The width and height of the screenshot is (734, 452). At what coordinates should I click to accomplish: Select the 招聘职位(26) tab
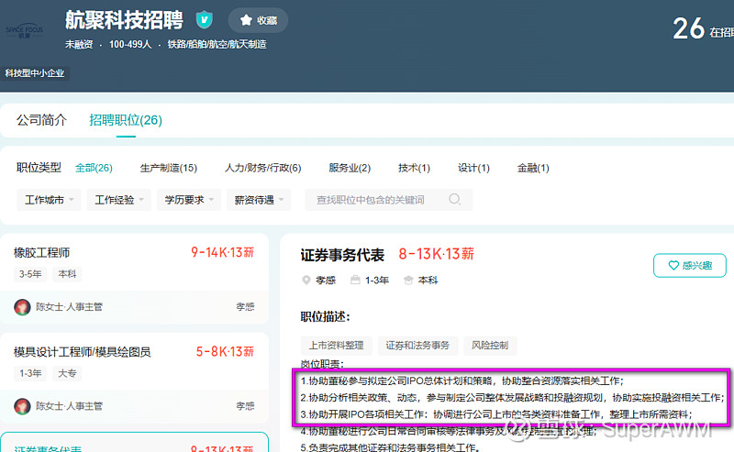tap(126, 120)
